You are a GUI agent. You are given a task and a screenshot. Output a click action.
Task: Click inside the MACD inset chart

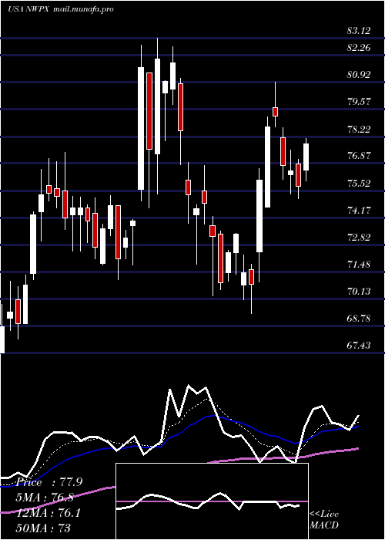click(x=212, y=501)
